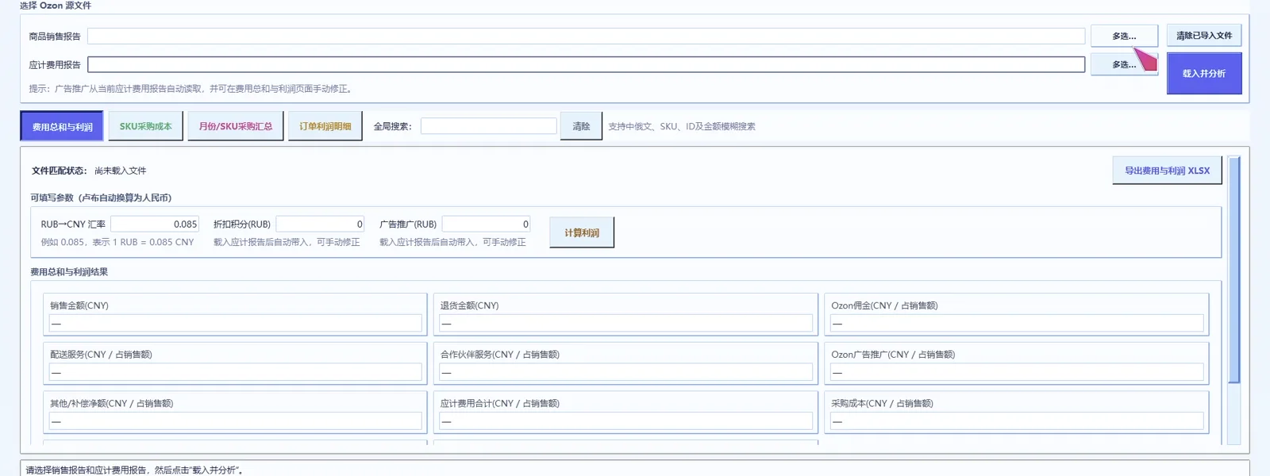Click the 计算利润 button
Viewport: 1270px width, 476px height.
(582, 232)
